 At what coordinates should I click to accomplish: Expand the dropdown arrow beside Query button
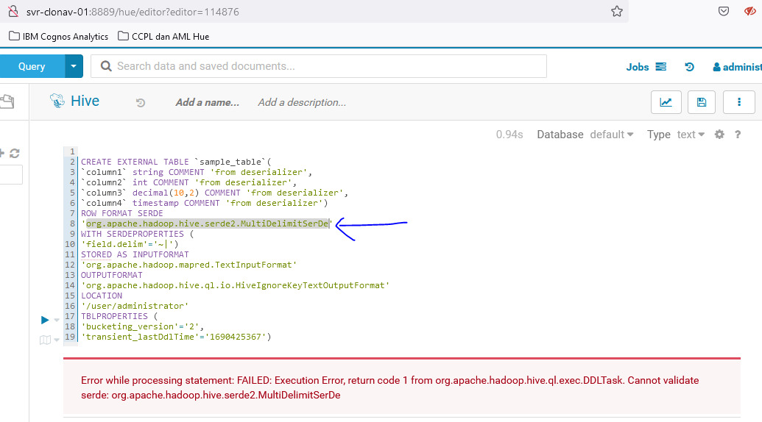tap(73, 66)
